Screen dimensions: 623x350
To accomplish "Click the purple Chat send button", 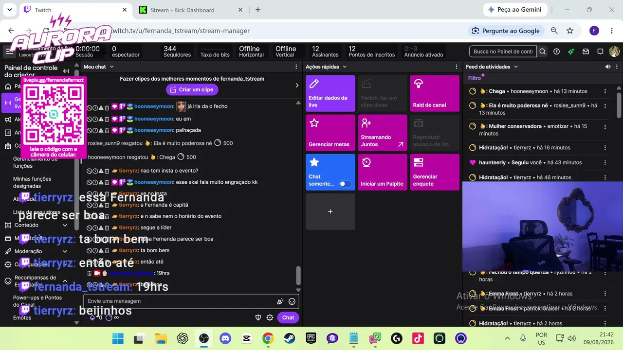I will coord(288,317).
